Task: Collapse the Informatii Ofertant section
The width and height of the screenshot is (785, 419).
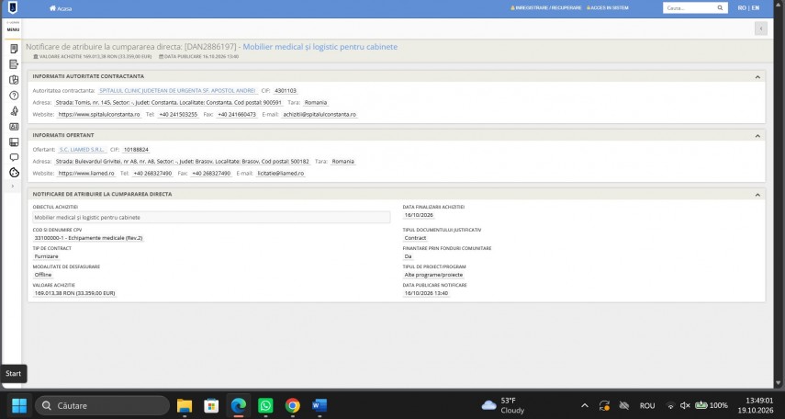Action: tap(757, 136)
